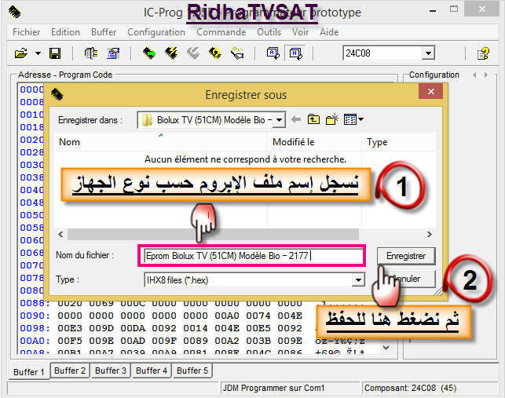Viewport: 505px width, 398px height.
Task: Create a new folder in dialog
Action: [x=331, y=119]
